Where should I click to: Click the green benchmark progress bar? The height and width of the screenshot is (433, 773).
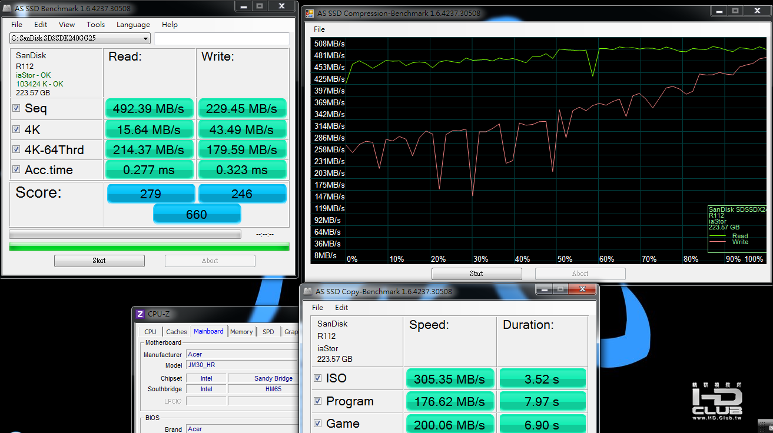(149, 247)
